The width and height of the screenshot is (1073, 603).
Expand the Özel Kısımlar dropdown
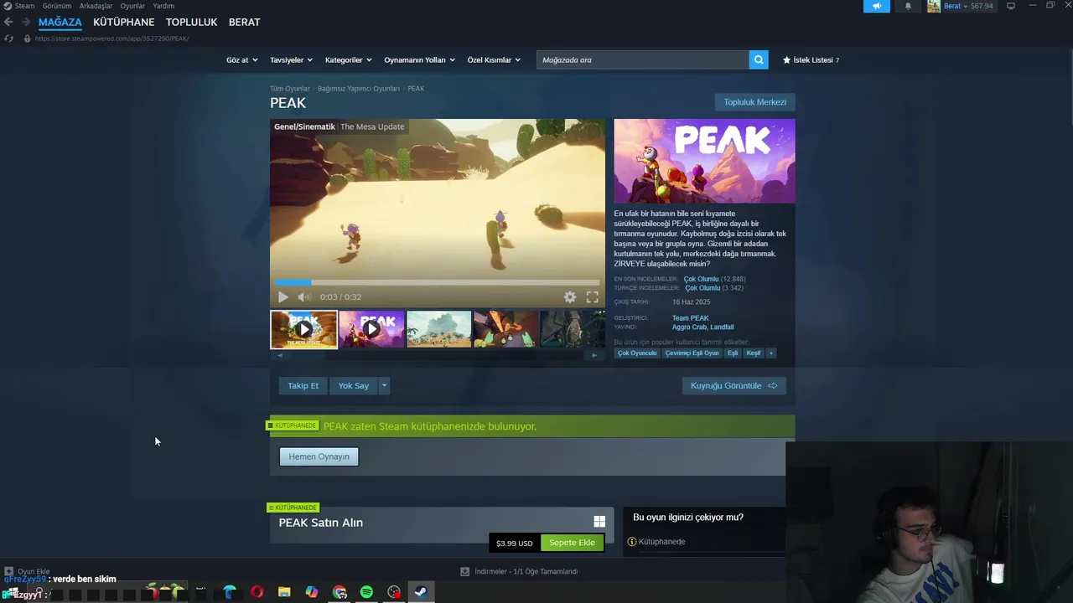[494, 60]
